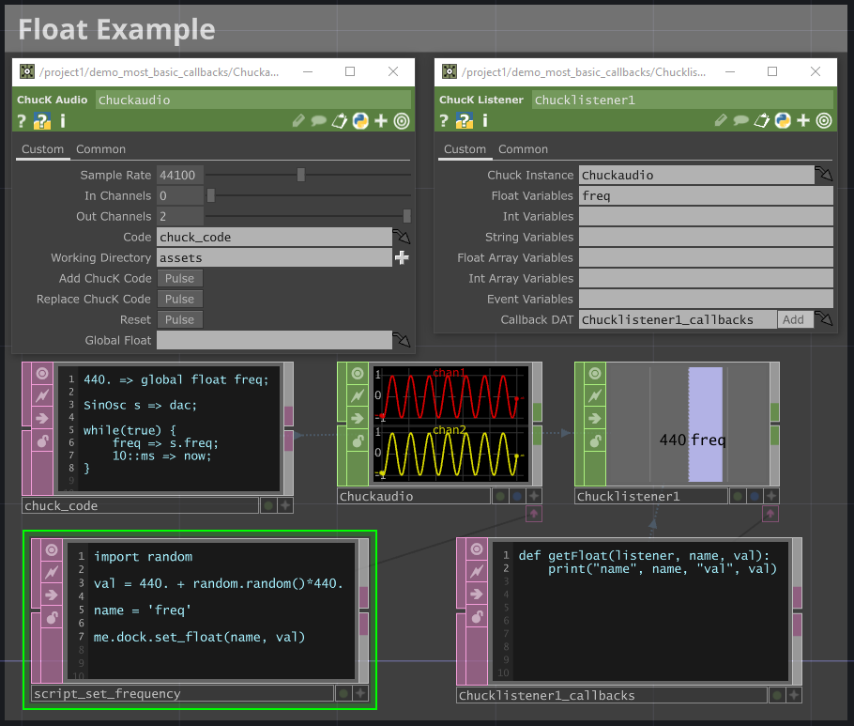Open Python help in ChucK Audio window
This screenshot has height=726, width=854.
[41, 120]
